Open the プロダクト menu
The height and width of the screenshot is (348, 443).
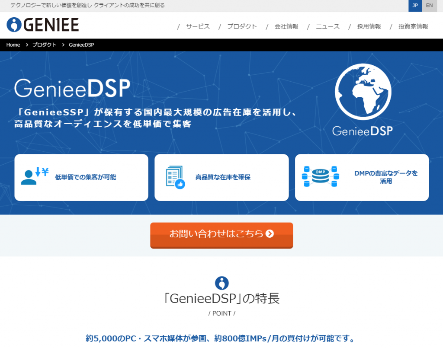pyautogui.click(x=242, y=26)
